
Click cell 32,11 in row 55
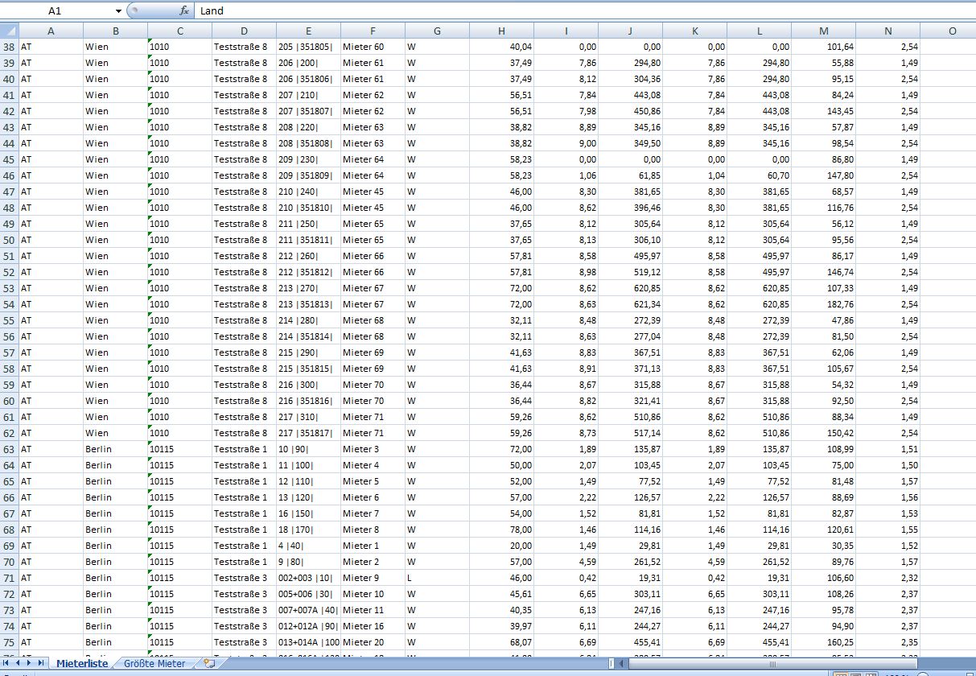[x=501, y=320]
